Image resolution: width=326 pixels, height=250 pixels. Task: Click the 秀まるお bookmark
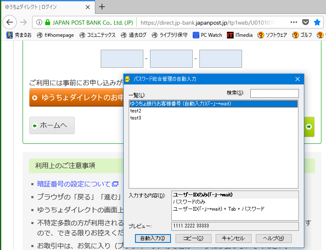click(x=19, y=35)
